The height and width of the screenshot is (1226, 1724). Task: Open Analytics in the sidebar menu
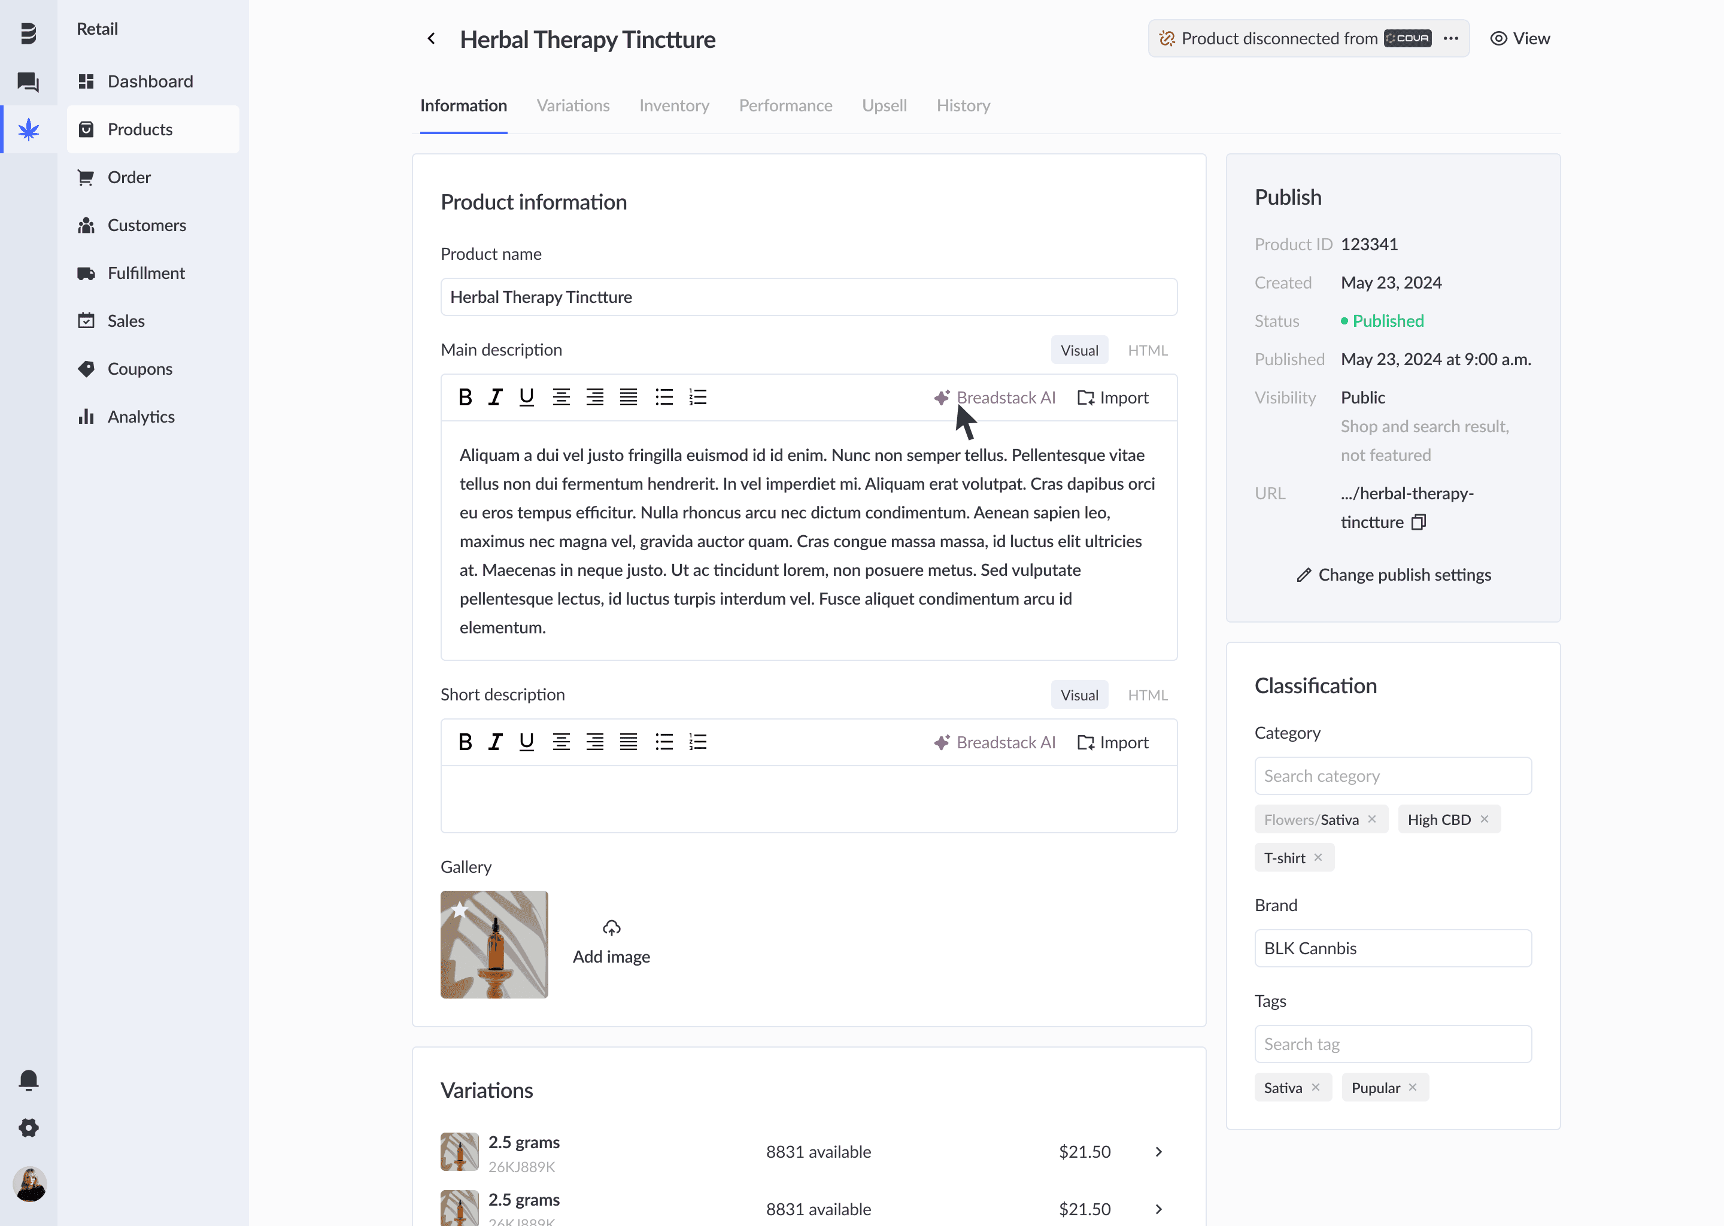click(x=141, y=417)
